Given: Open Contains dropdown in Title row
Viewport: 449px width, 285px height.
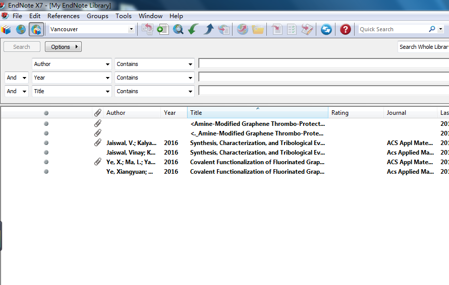Looking at the screenshot, I should click(190, 92).
